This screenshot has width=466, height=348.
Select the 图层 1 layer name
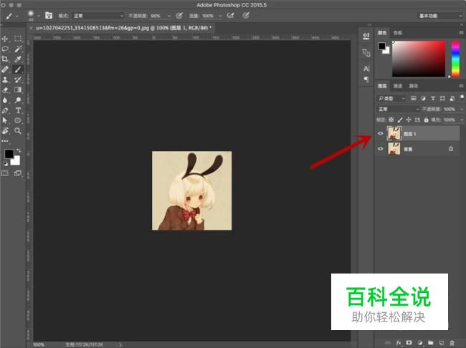click(x=409, y=134)
